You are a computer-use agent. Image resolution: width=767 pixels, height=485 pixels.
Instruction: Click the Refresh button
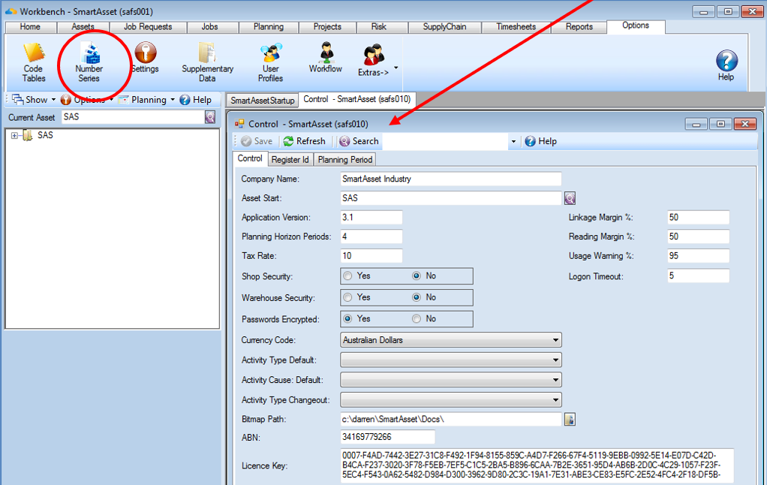[x=304, y=141]
